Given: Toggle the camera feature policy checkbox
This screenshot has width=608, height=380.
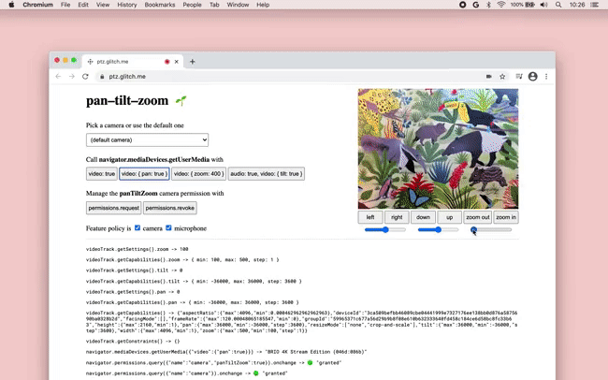Looking at the screenshot, I should [138, 227].
